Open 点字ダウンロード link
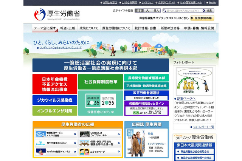Image resolution: width=242 pixels, height=161 pixels. point(166,3)
